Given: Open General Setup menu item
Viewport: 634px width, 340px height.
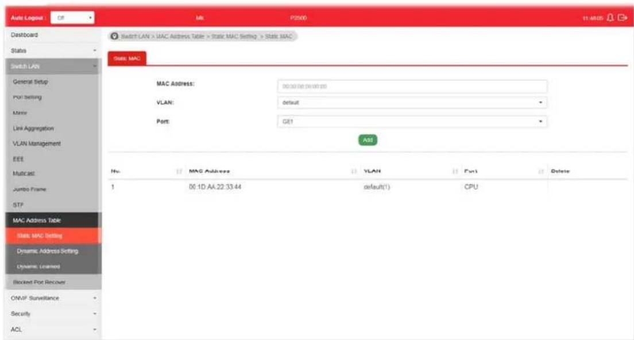Looking at the screenshot, I should 30,81.
